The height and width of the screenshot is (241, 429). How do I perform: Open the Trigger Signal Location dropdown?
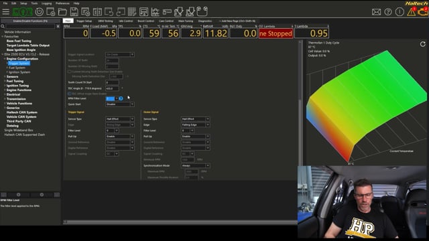(x=120, y=55)
